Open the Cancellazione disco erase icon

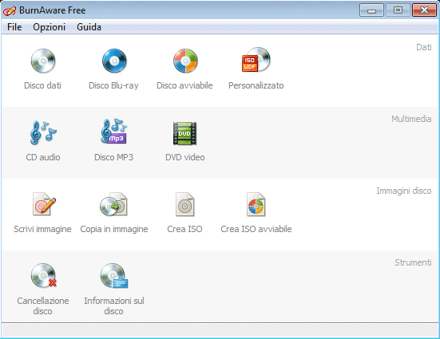(43, 276)
